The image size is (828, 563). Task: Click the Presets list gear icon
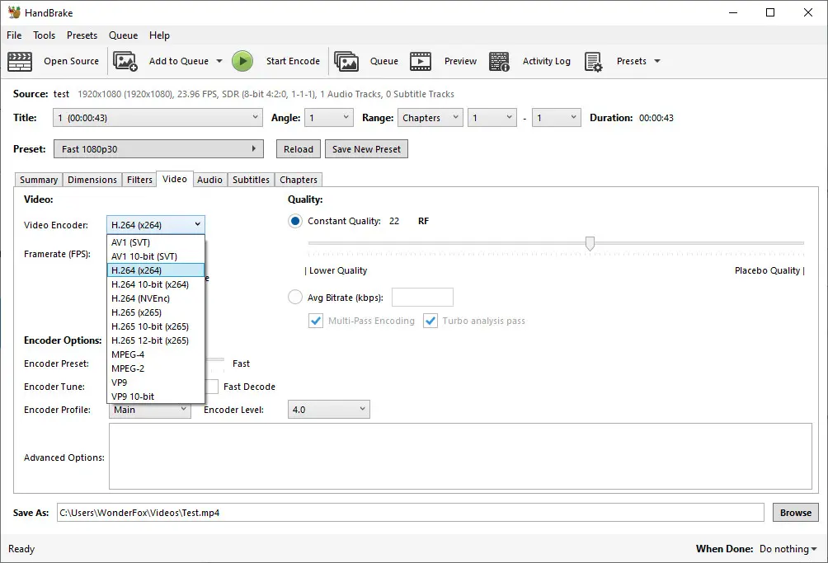594,62
